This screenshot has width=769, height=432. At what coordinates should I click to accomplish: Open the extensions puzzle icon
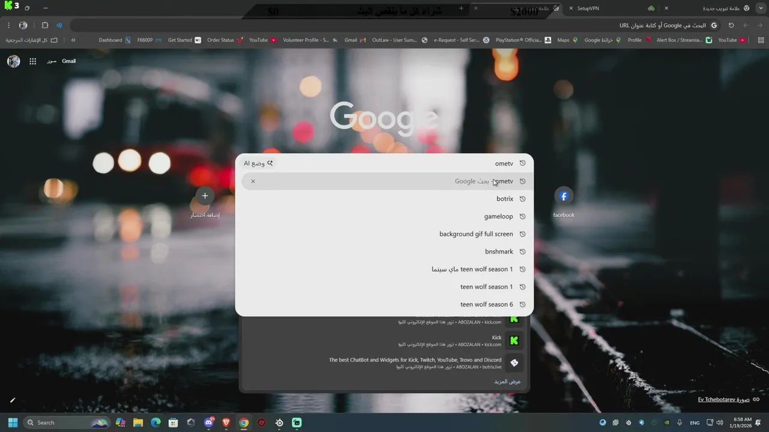[45, 25]
